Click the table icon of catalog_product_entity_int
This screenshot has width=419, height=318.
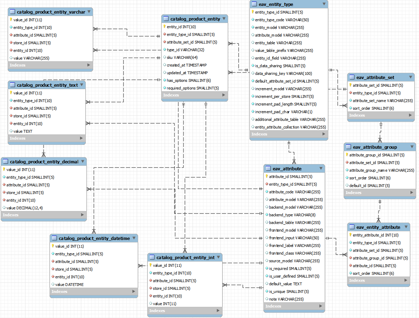pos(152,257)
